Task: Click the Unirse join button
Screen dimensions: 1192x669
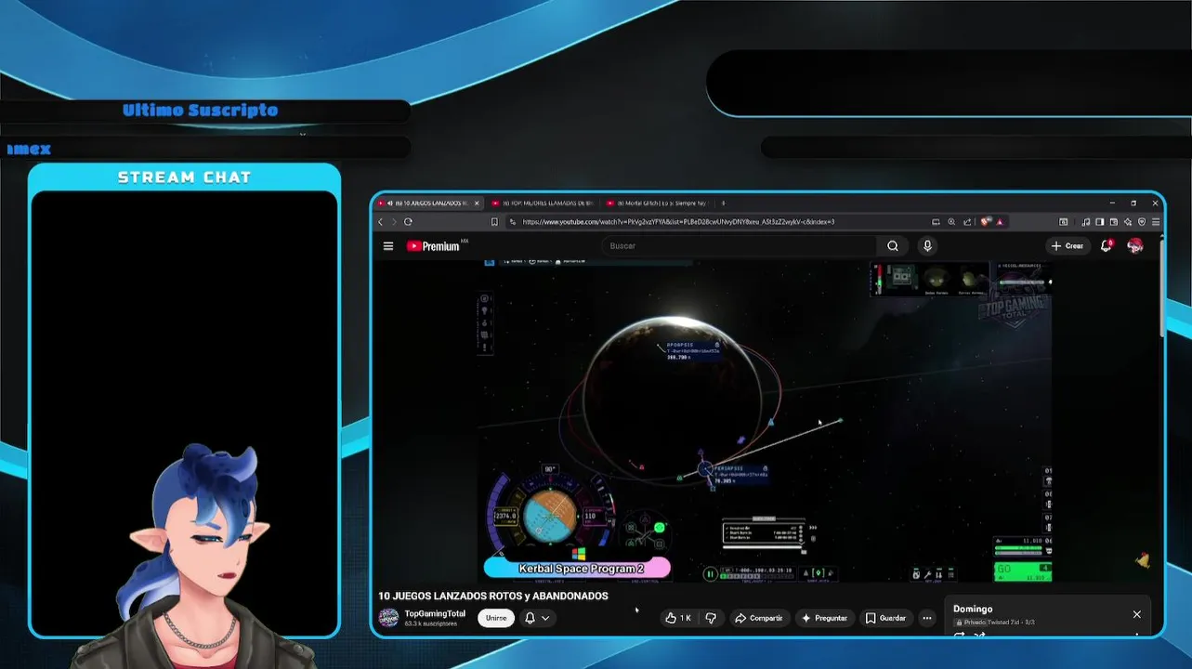Action: [496, 618]
